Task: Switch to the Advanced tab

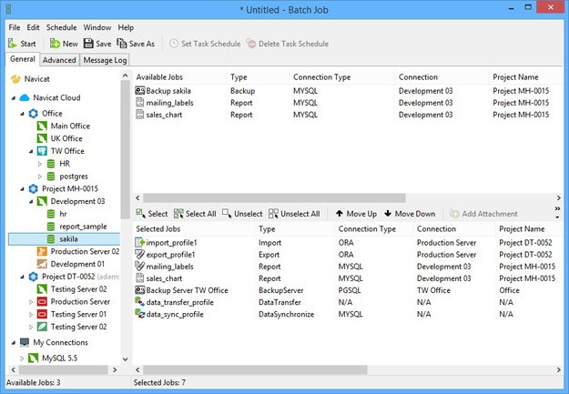Action: click(59, 60)
